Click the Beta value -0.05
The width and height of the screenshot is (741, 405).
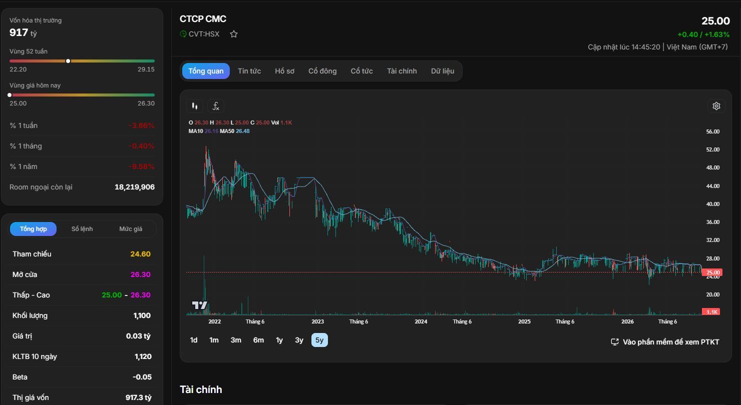tap(142, 377)
